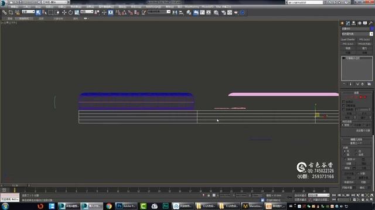This screenshot has width=375, height=210.
Task: Click the Use Pivot Point Center icon
Action: point(97,12)
